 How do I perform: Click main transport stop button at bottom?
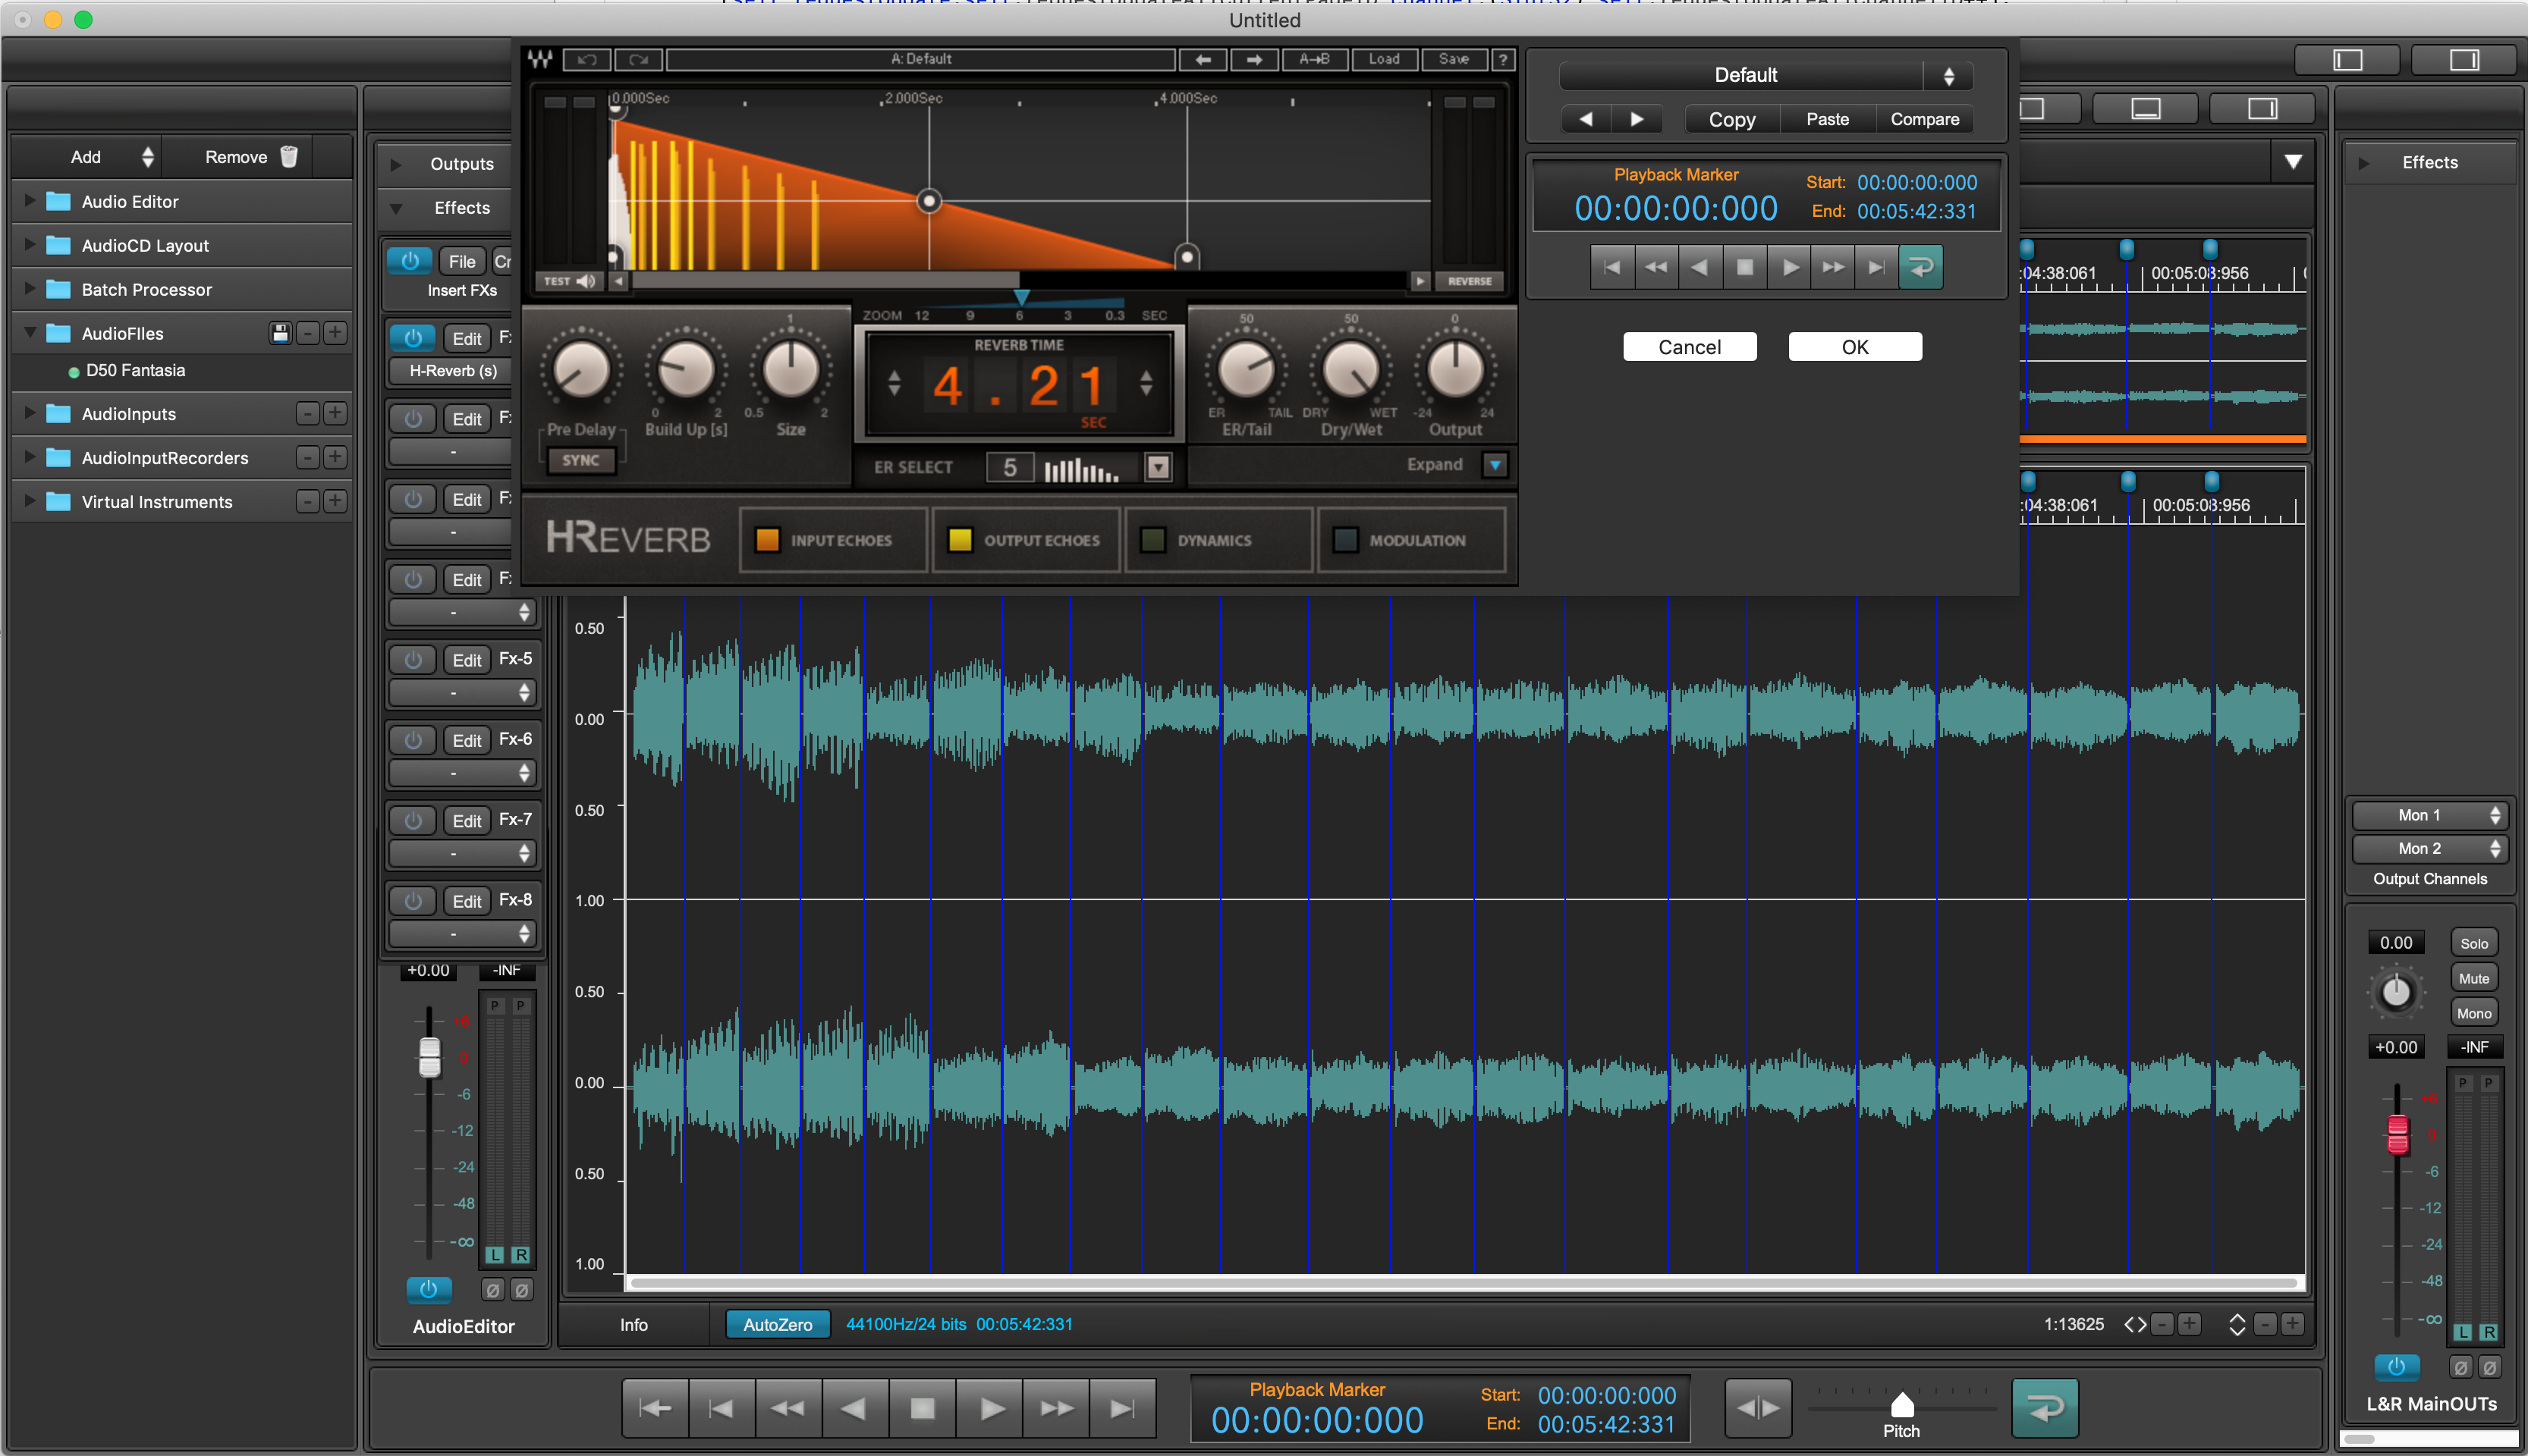click(x=923, y=1409)
